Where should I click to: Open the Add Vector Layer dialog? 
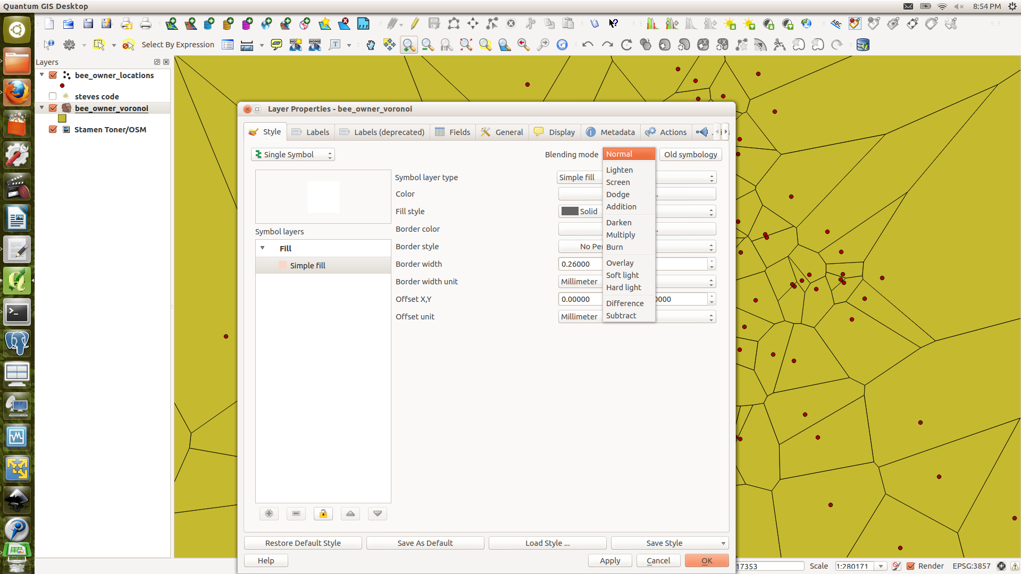pos(172,23)
